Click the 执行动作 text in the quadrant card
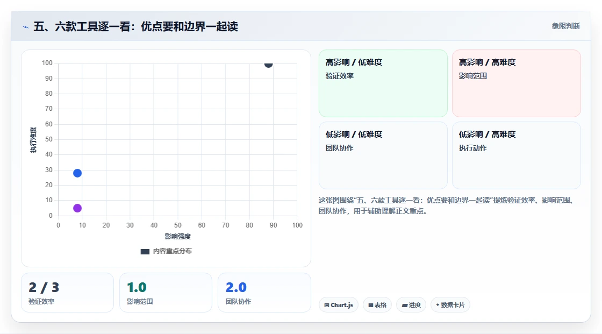Image resolution: width=602 pixels, height=334 pixels. coord(472,148)
